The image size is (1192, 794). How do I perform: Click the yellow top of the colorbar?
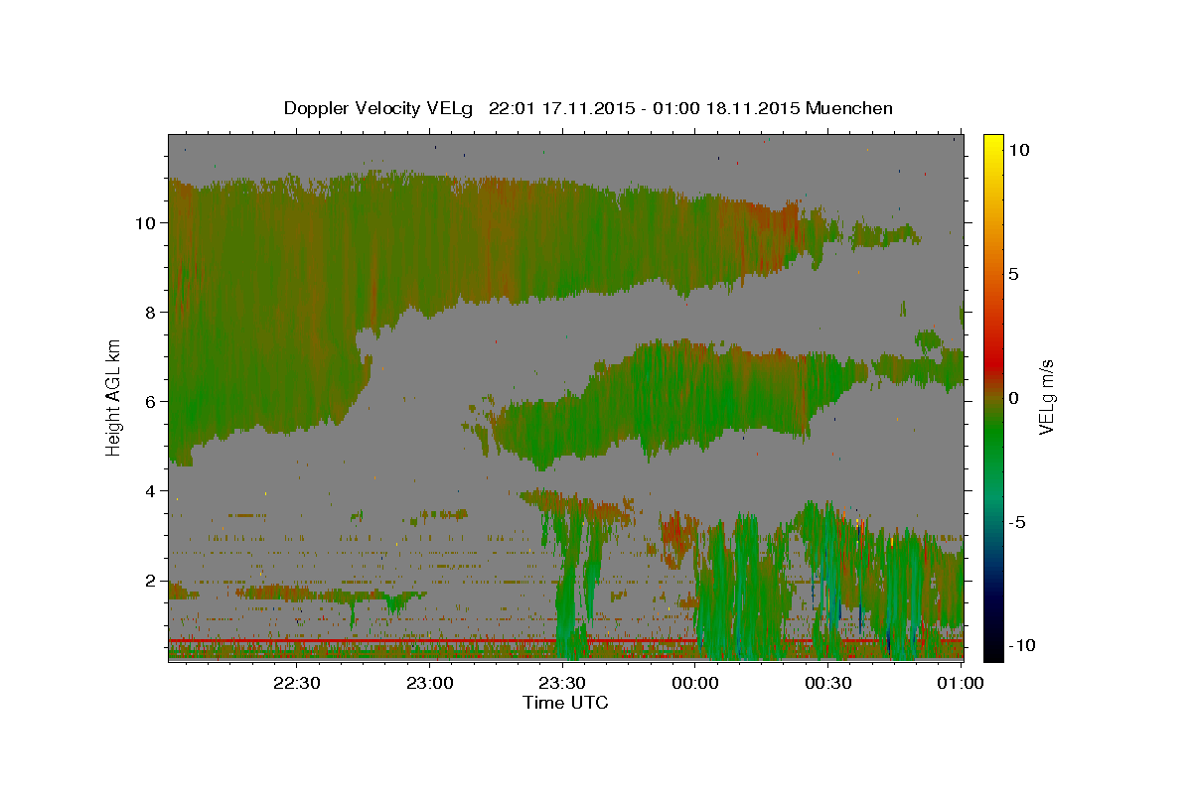click(x=992, y=144)
